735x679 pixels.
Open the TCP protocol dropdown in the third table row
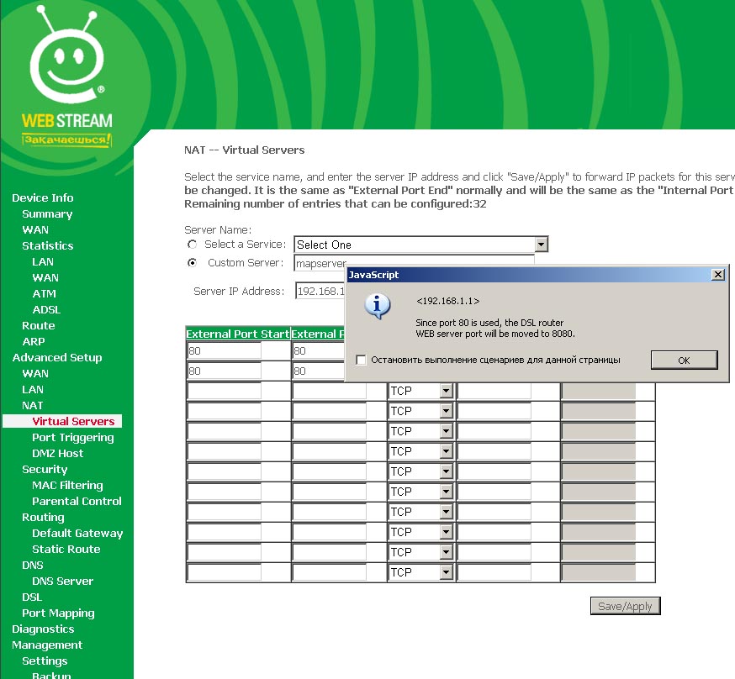pyautogui.click(x=420, y=391)
